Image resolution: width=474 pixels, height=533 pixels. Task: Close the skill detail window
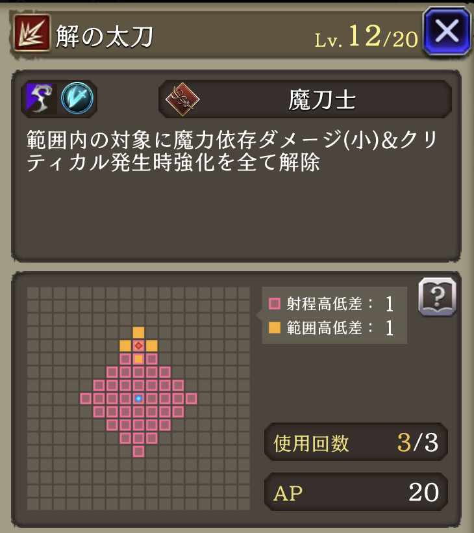(x=447, y=32)
